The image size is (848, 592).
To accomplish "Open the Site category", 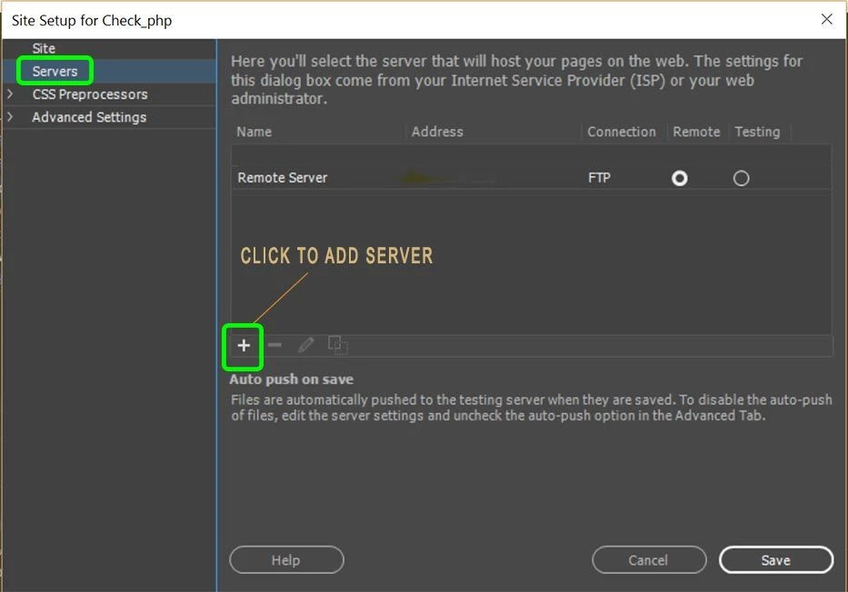I will click(x=44, y=48).
